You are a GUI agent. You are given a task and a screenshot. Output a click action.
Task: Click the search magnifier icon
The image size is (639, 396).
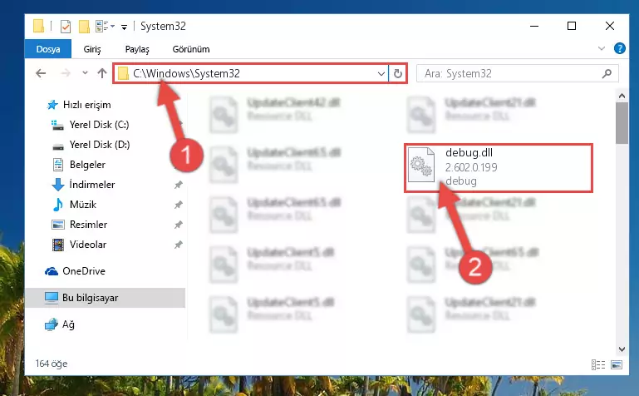pyautogui.click(x=607, y=74)
